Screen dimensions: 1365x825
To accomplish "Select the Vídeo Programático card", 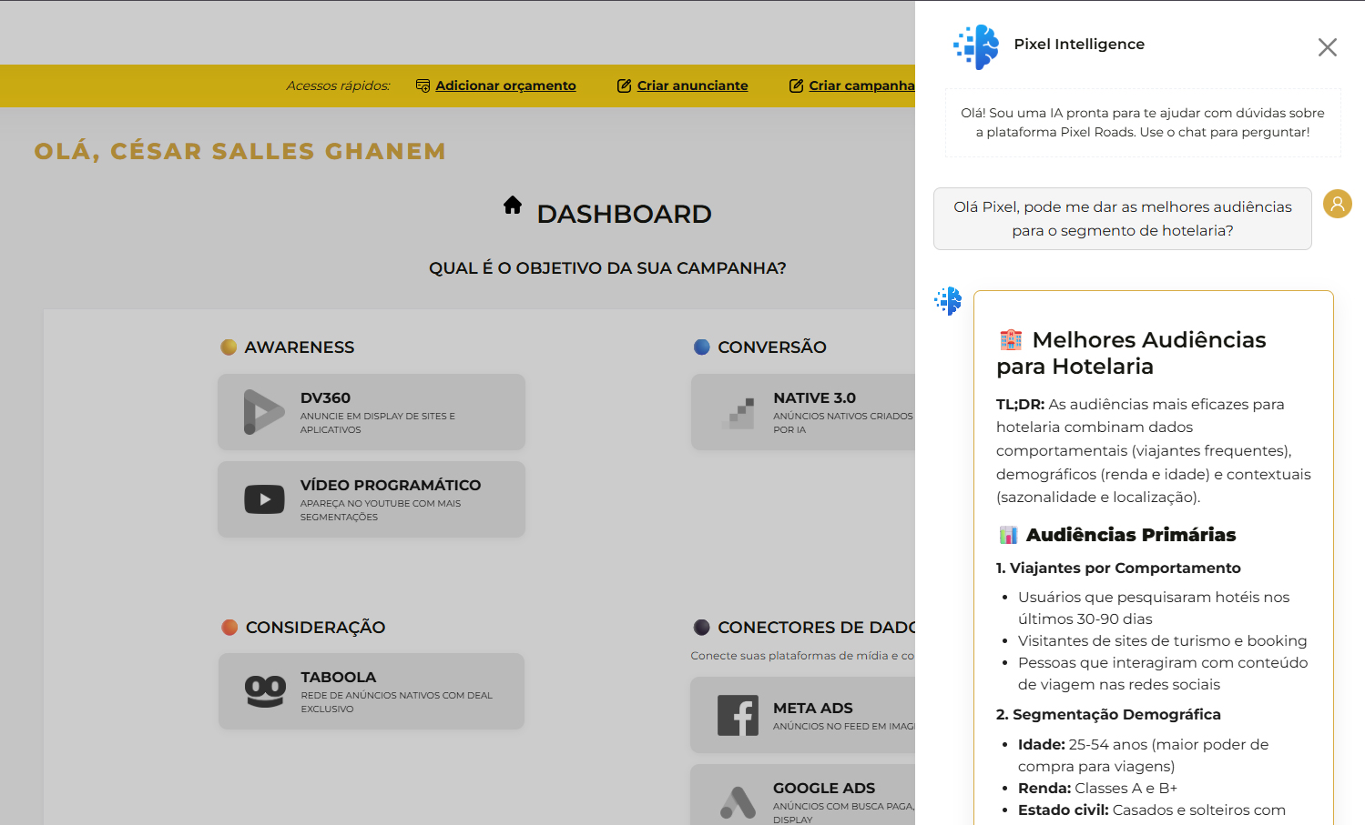I will tap(372, 499).
